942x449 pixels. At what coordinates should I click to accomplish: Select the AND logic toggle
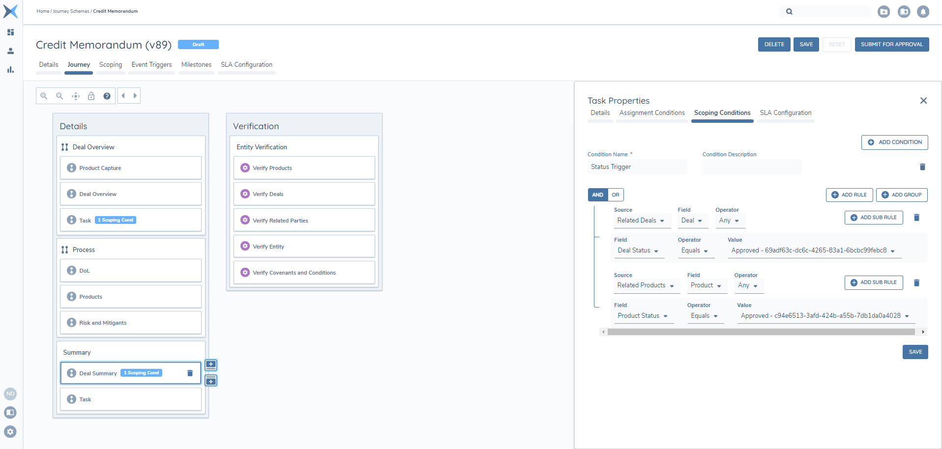pos(597,195)
